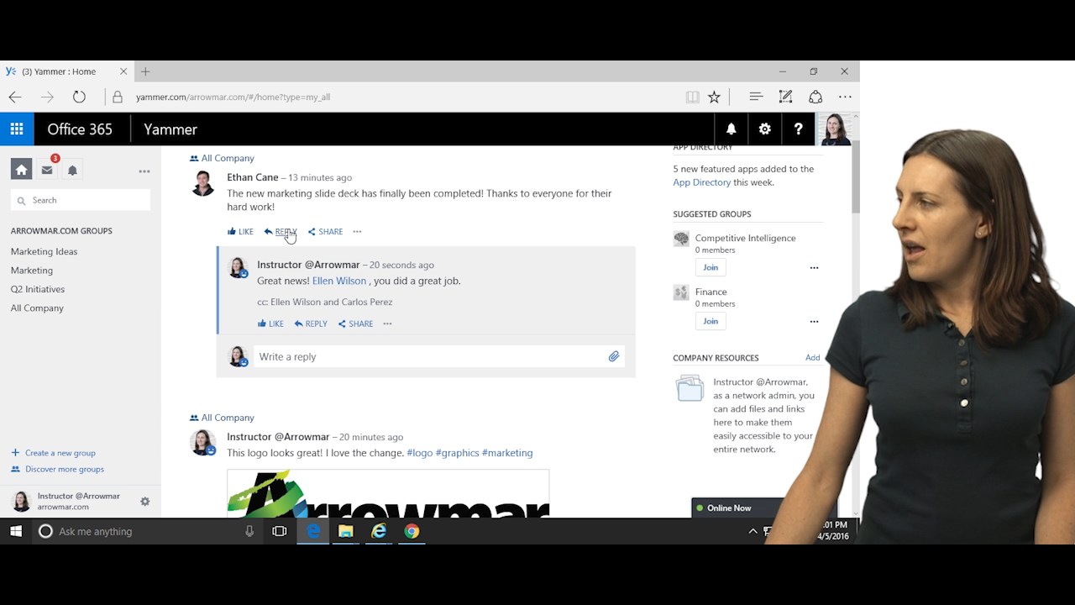Open the help question mark
1075x605 pixels.
pyautogui.click(x=798, y=129)
